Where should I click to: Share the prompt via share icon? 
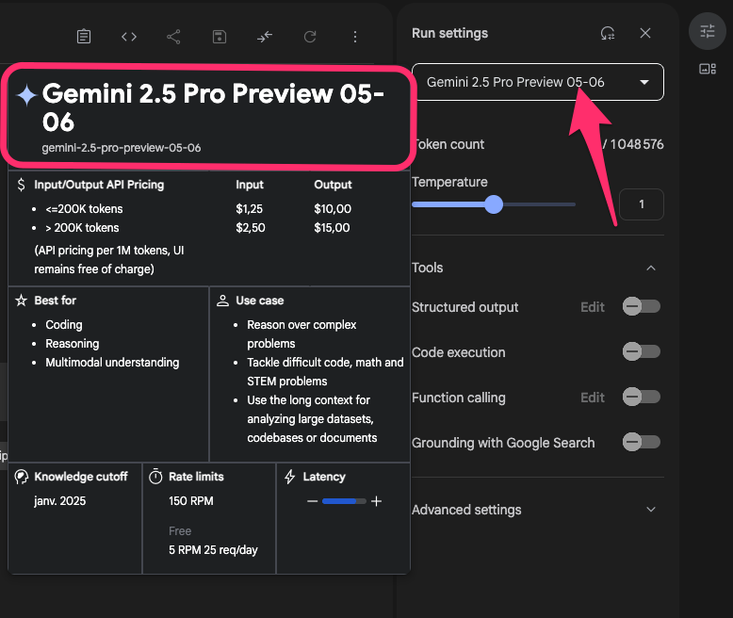click(173, 37)
